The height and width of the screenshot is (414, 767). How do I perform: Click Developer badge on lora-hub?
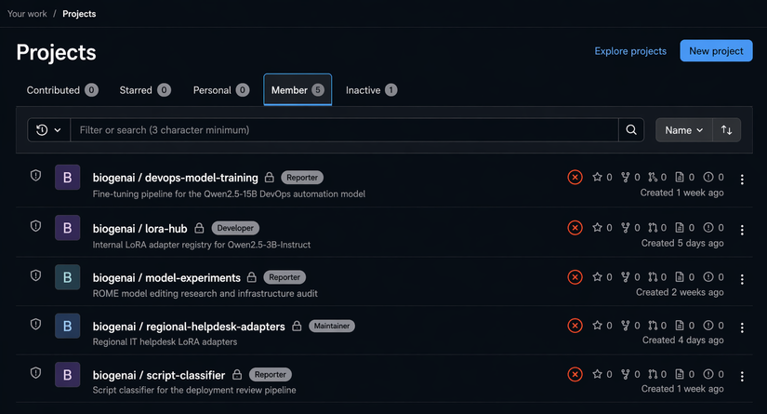tap(235, 228)
